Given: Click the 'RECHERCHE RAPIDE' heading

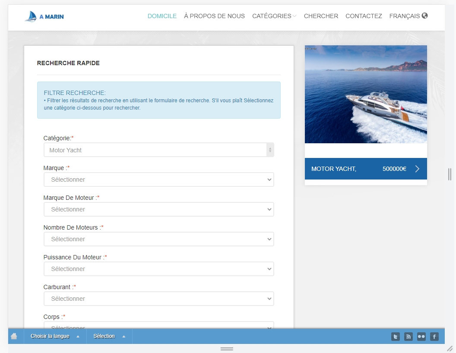Looking at the screenshot, I should [x=68, y=63].
